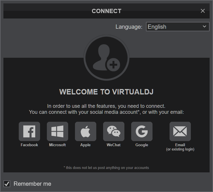
Task: Select the WeChat chat-bubbles icon
Action: coord(114,131)
